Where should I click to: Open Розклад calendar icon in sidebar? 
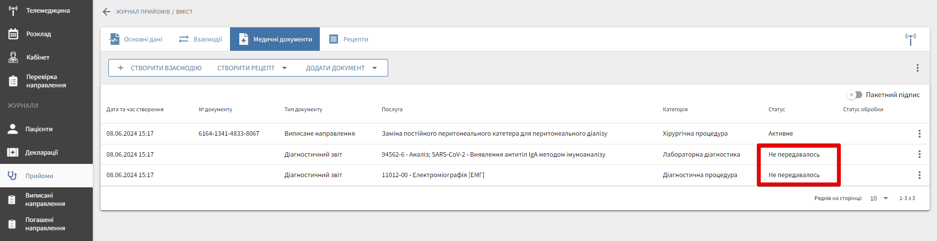point(13,34)
